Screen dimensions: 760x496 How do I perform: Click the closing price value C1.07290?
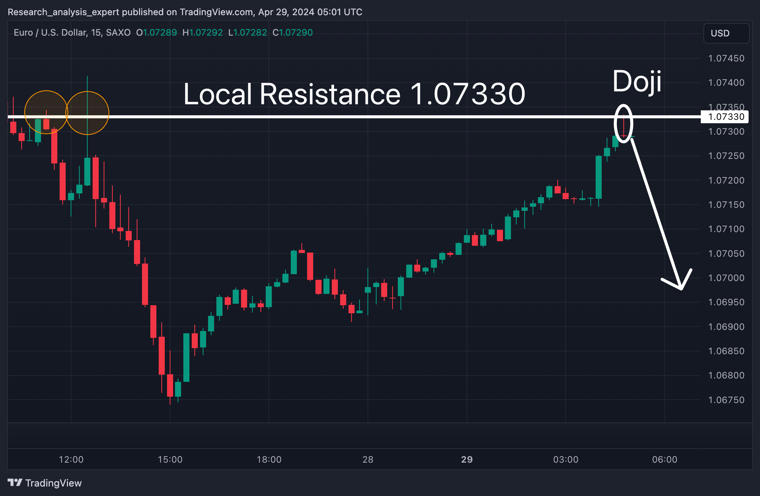(292, 33)
